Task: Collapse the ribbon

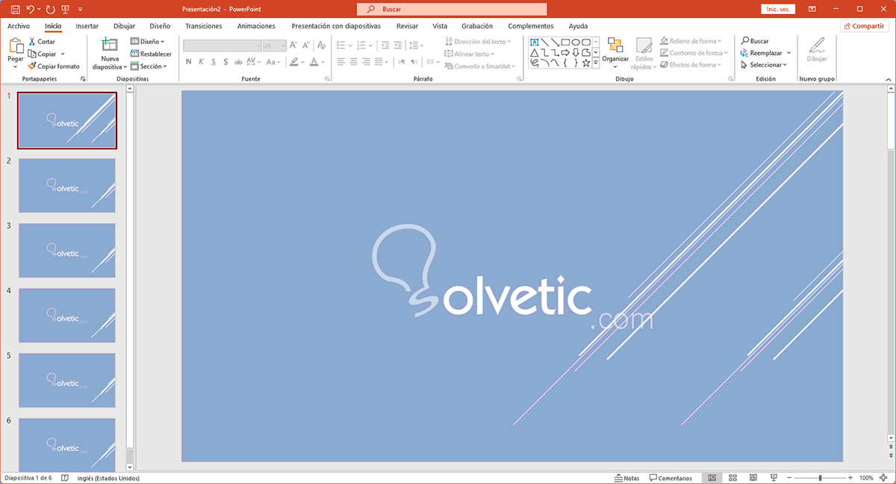Action: (888, 78)
